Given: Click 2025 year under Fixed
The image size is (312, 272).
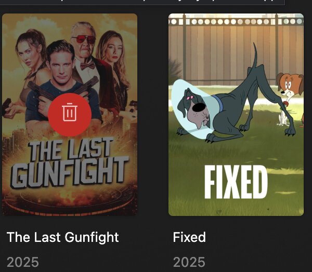Looking at the screenshot, I should 189,262.
